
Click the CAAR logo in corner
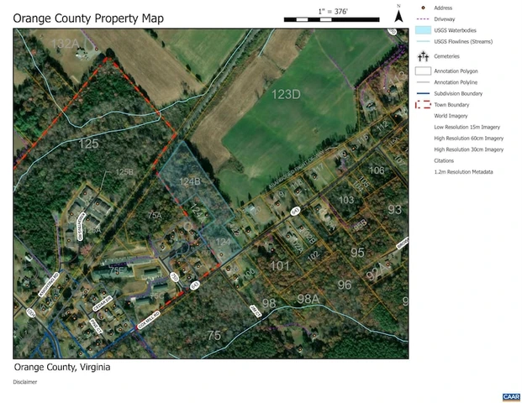(511, 397)
